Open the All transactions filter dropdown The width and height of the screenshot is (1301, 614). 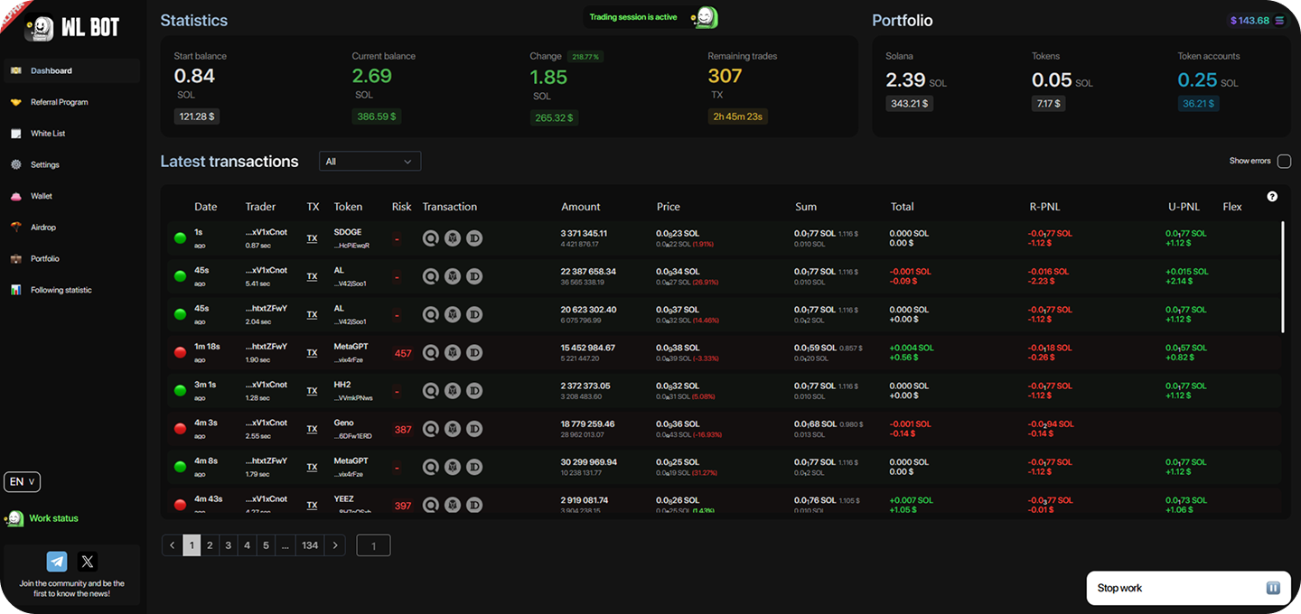[370, 162]
